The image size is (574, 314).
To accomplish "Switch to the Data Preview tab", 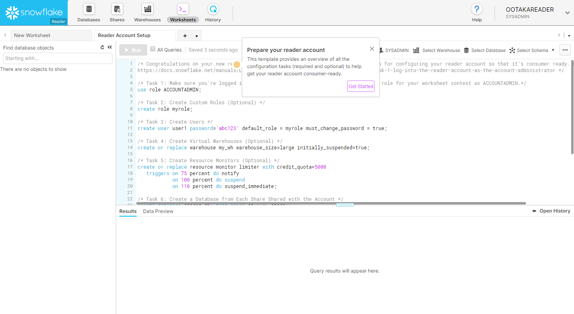I will click(158, 211).
